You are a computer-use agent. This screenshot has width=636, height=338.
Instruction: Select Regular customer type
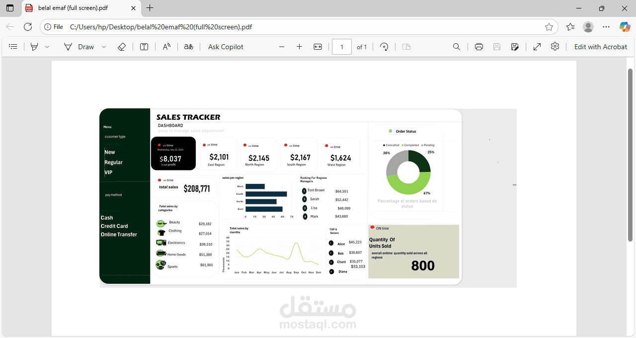coord(113,163)
